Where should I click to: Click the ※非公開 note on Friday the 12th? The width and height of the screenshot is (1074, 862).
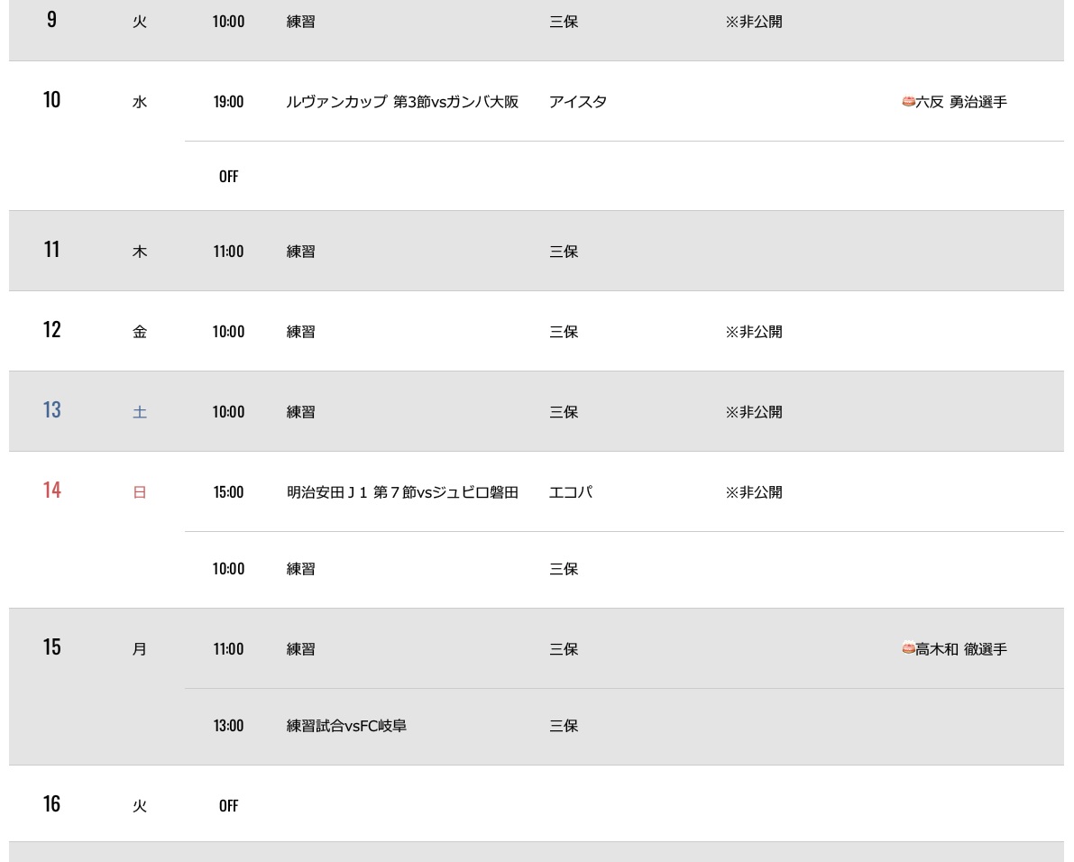[754, 332]
